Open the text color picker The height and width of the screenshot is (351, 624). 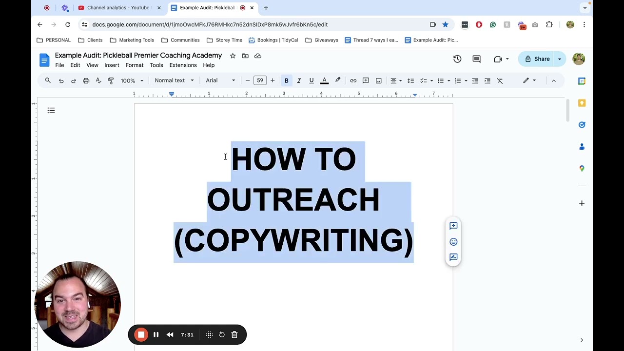pyautogui.click(x=324, y=80)
